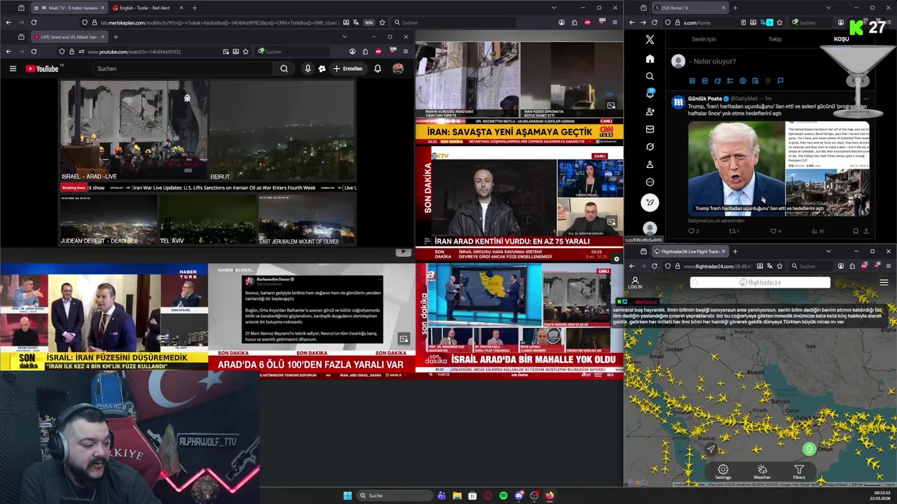Viewport: 897px width, 504px height.
Task: Add emoji to new X post
Action: point(743,81)
